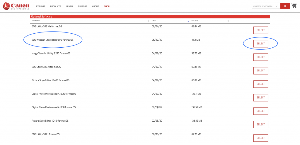
Task: Select Digital Photo Professional 4.12.20
Action: (x=260, y=97)
